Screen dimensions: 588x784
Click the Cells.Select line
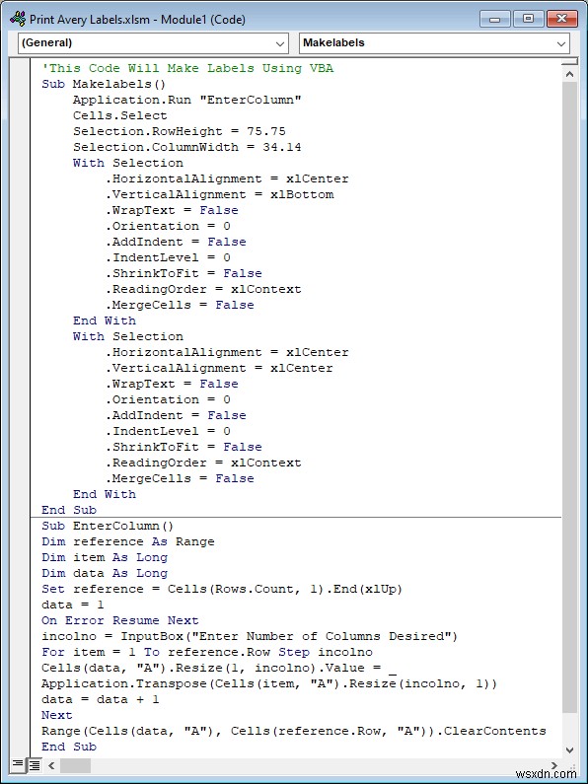click(x=120, y=115)
